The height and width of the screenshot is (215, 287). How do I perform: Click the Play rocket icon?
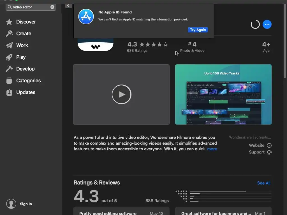[9, 57]
